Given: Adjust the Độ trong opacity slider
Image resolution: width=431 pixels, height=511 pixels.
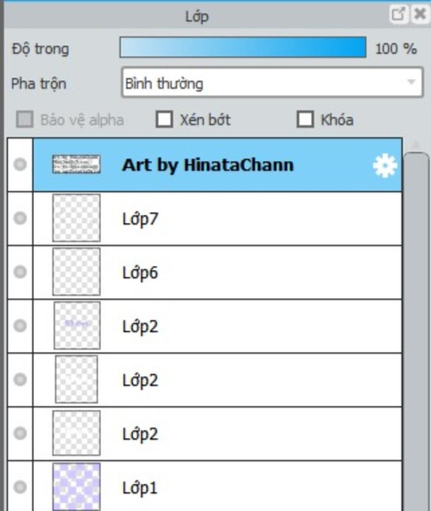Looking at the screenshot, I should (x=243, y=47).
